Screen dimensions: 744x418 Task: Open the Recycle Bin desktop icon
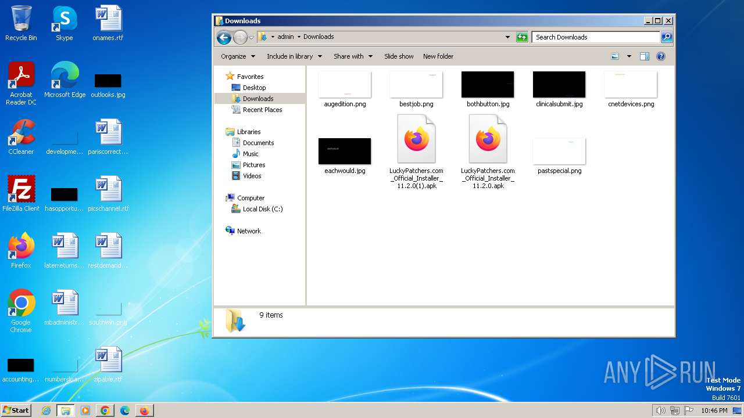(x=21, y=23)
